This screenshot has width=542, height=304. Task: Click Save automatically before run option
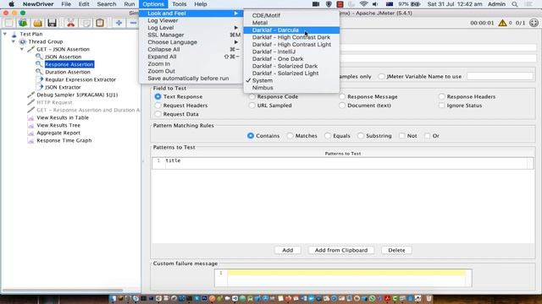191,79
